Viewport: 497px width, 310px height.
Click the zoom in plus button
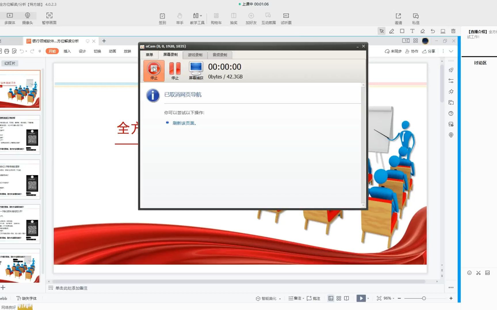(x=451, y=298)
